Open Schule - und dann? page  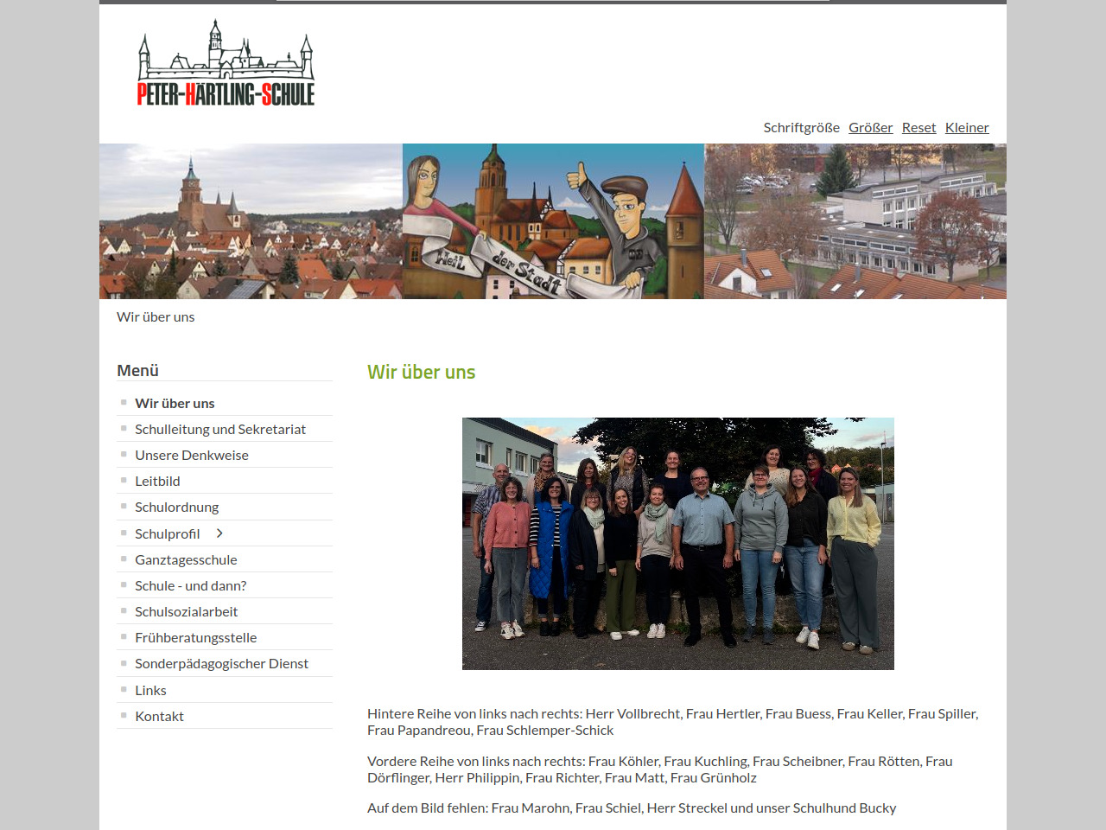(x=190, y=585)
